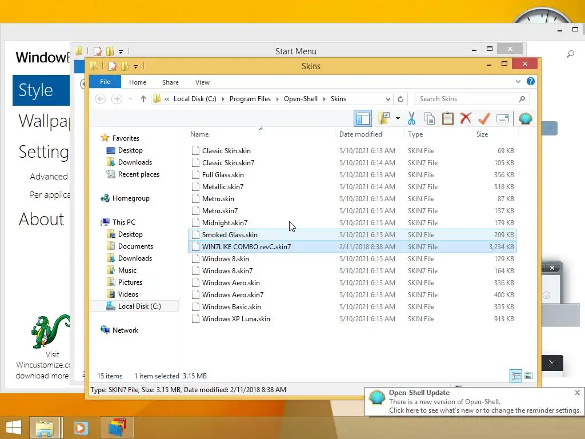Select Midnight.skin7 file
The image size is (585, 439).
(352, 223)
